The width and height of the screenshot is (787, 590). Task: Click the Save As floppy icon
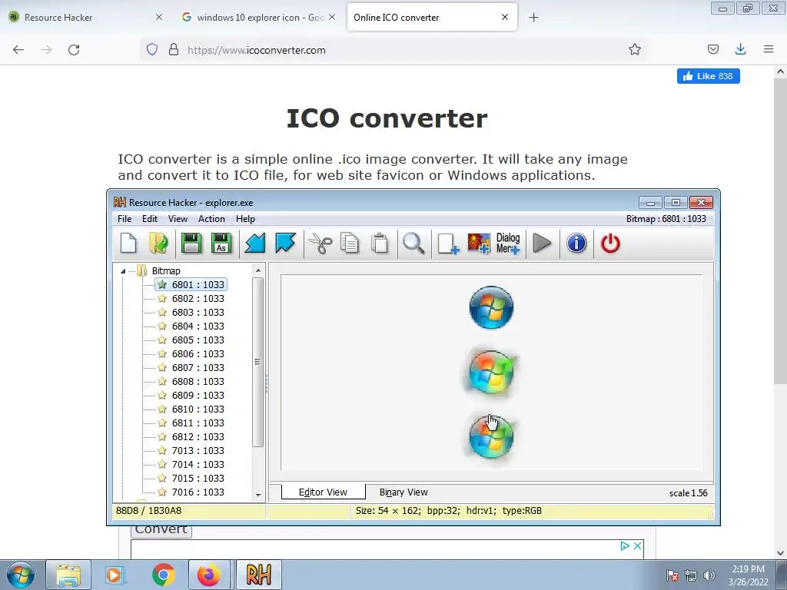point(221,244)
